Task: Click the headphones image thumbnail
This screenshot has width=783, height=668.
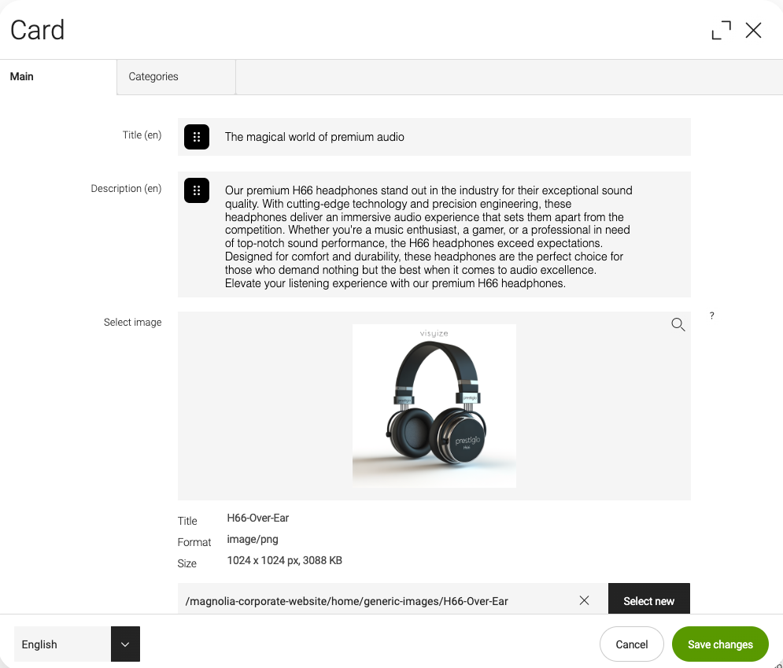Action: click(x=434, y=406)
